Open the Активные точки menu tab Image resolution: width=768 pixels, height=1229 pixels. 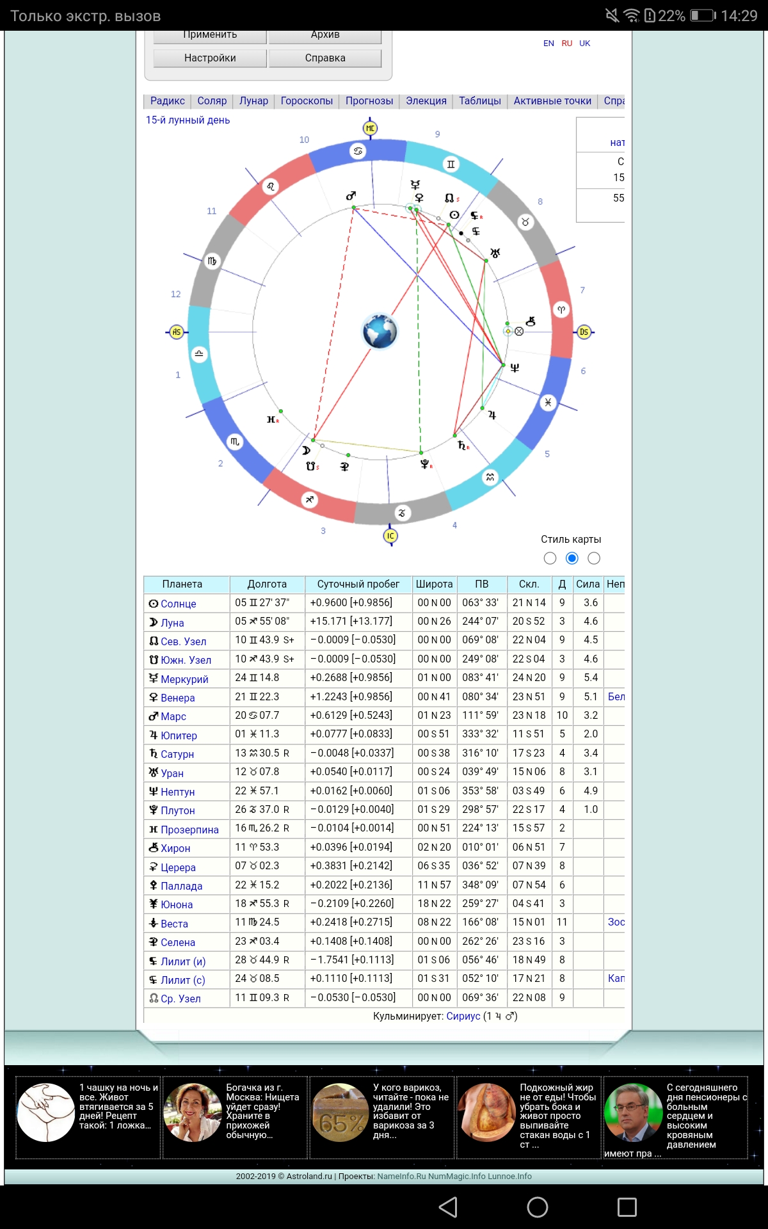pos(552,100)
